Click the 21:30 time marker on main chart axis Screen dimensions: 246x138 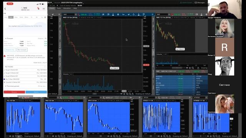click(124, 91)
